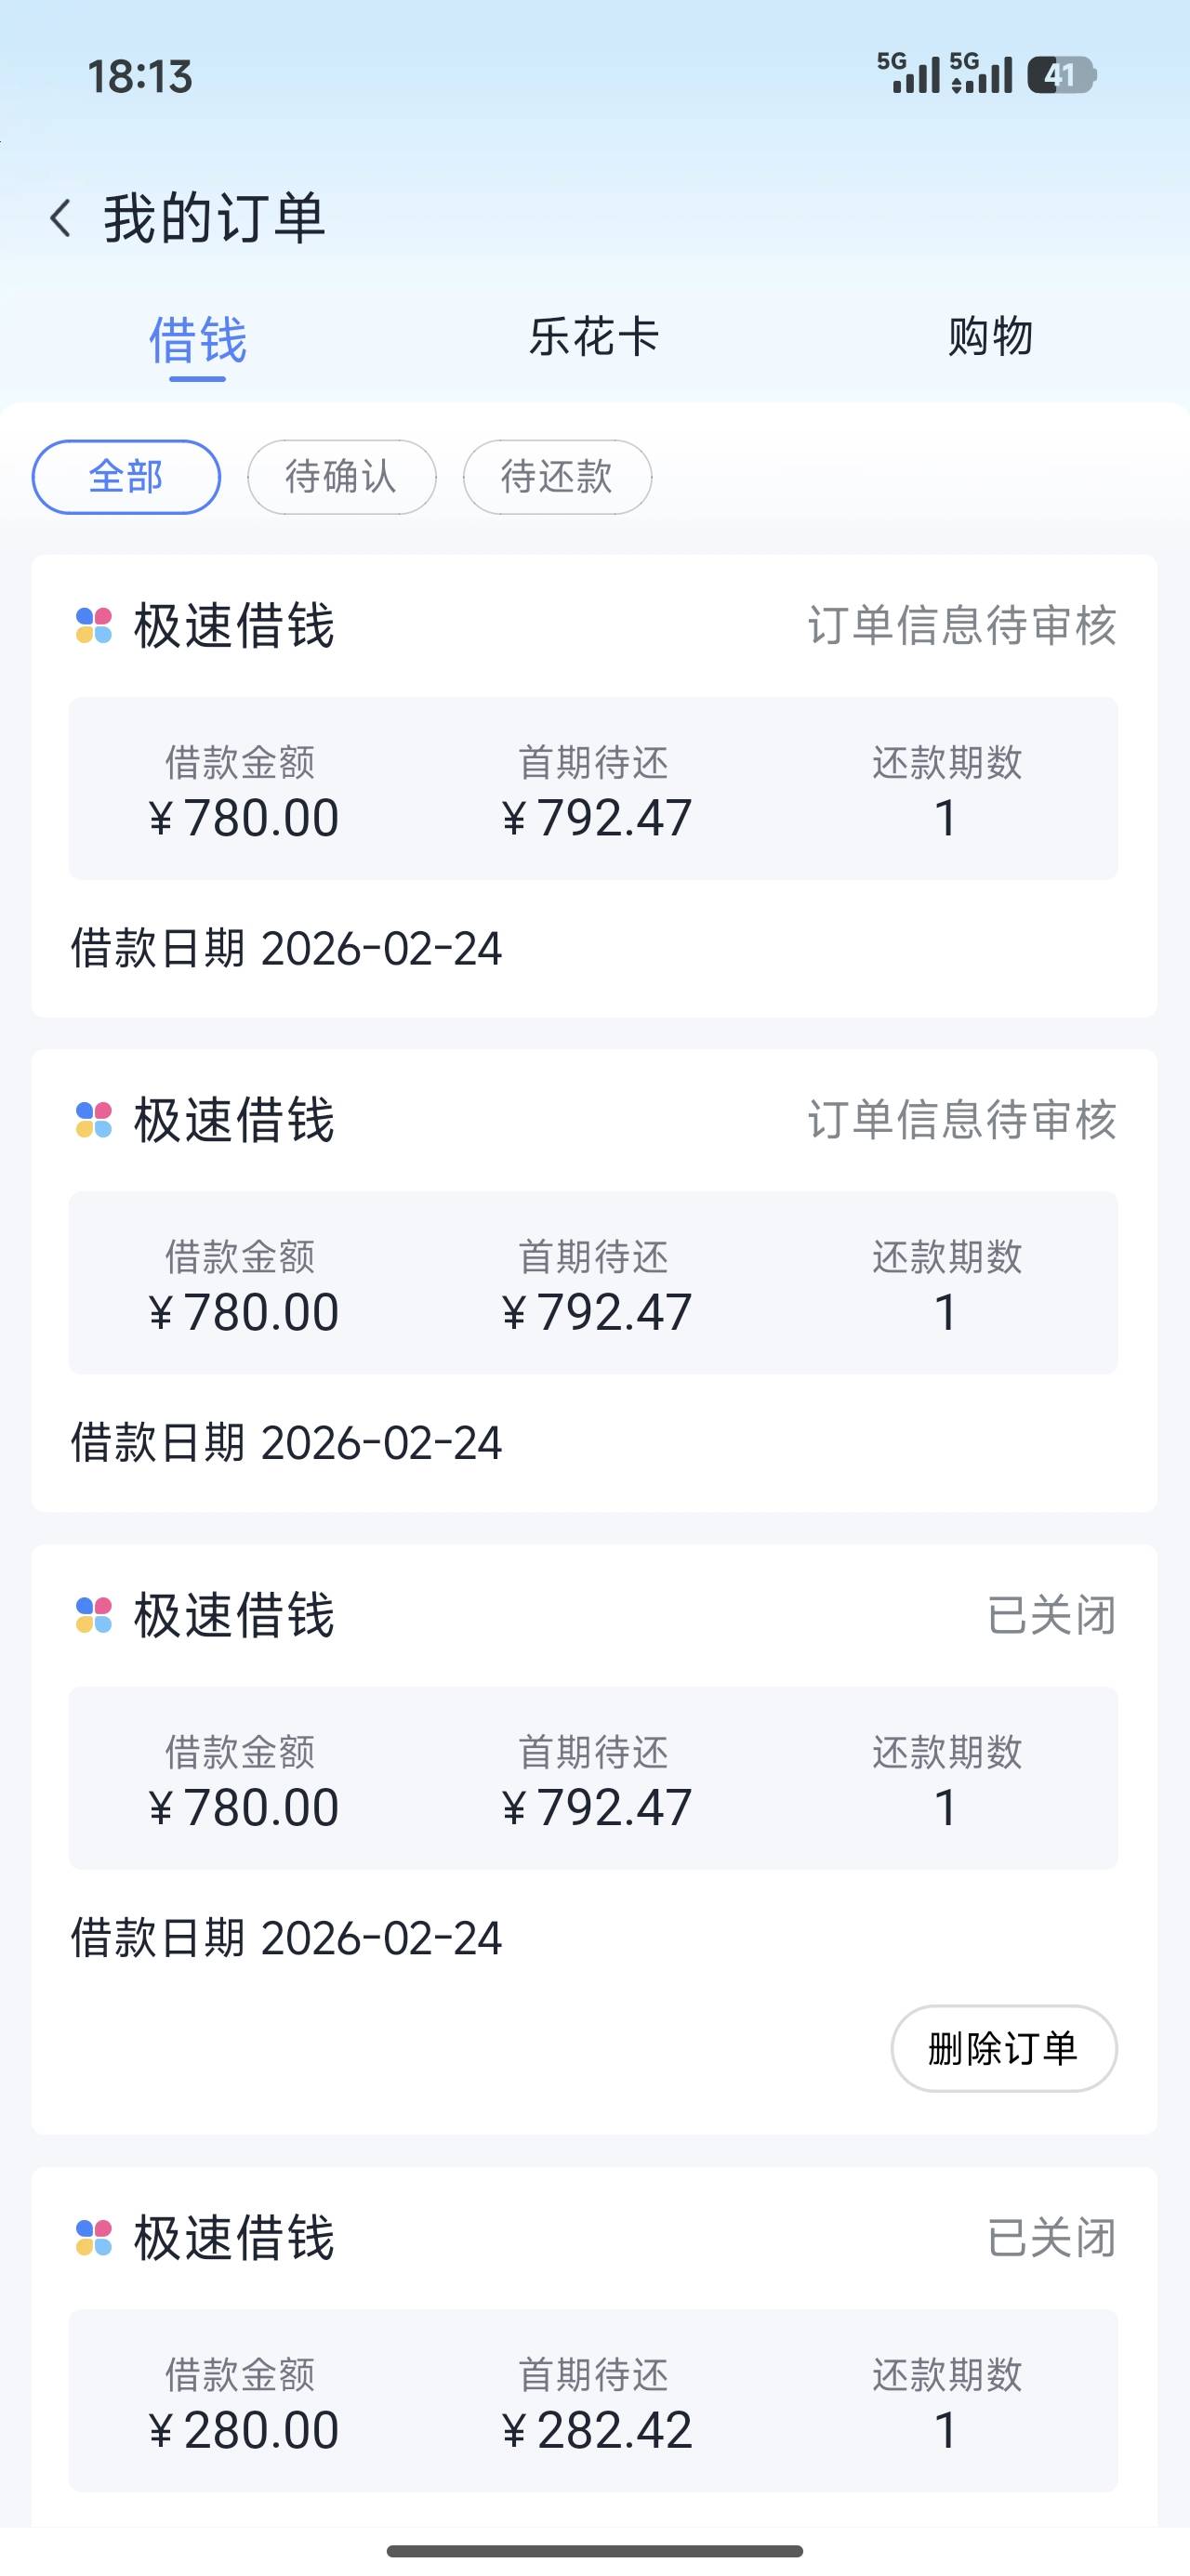Filter orders by 待确认
The image size is (1190, 2576).
pos(341,477)
